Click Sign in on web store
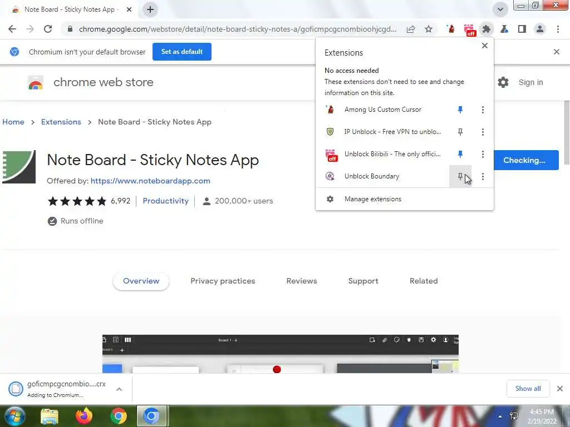The width and height of the screenshot is (570, 427). [x=530, y=82]
